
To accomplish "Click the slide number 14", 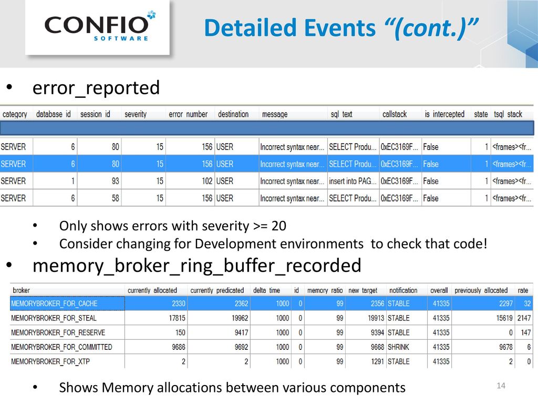I will click(501, 386).
